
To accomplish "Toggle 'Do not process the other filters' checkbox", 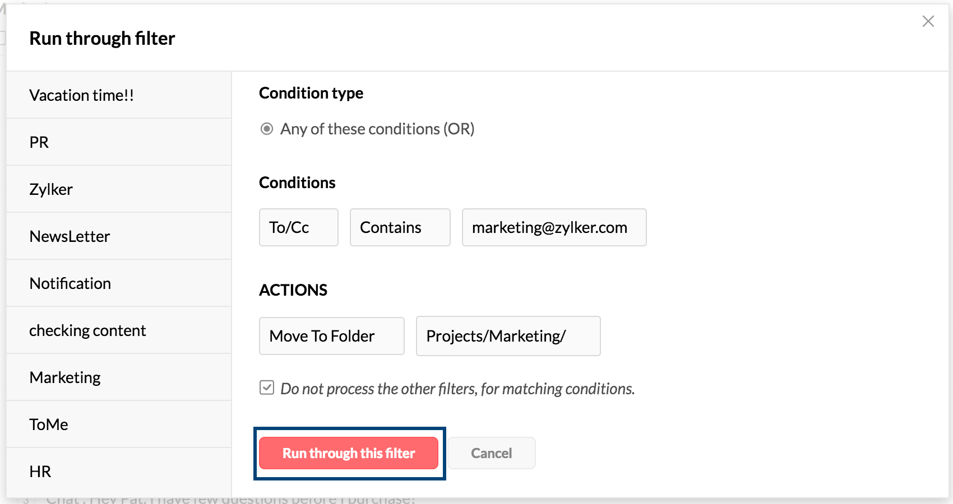I will click(267, 388).
